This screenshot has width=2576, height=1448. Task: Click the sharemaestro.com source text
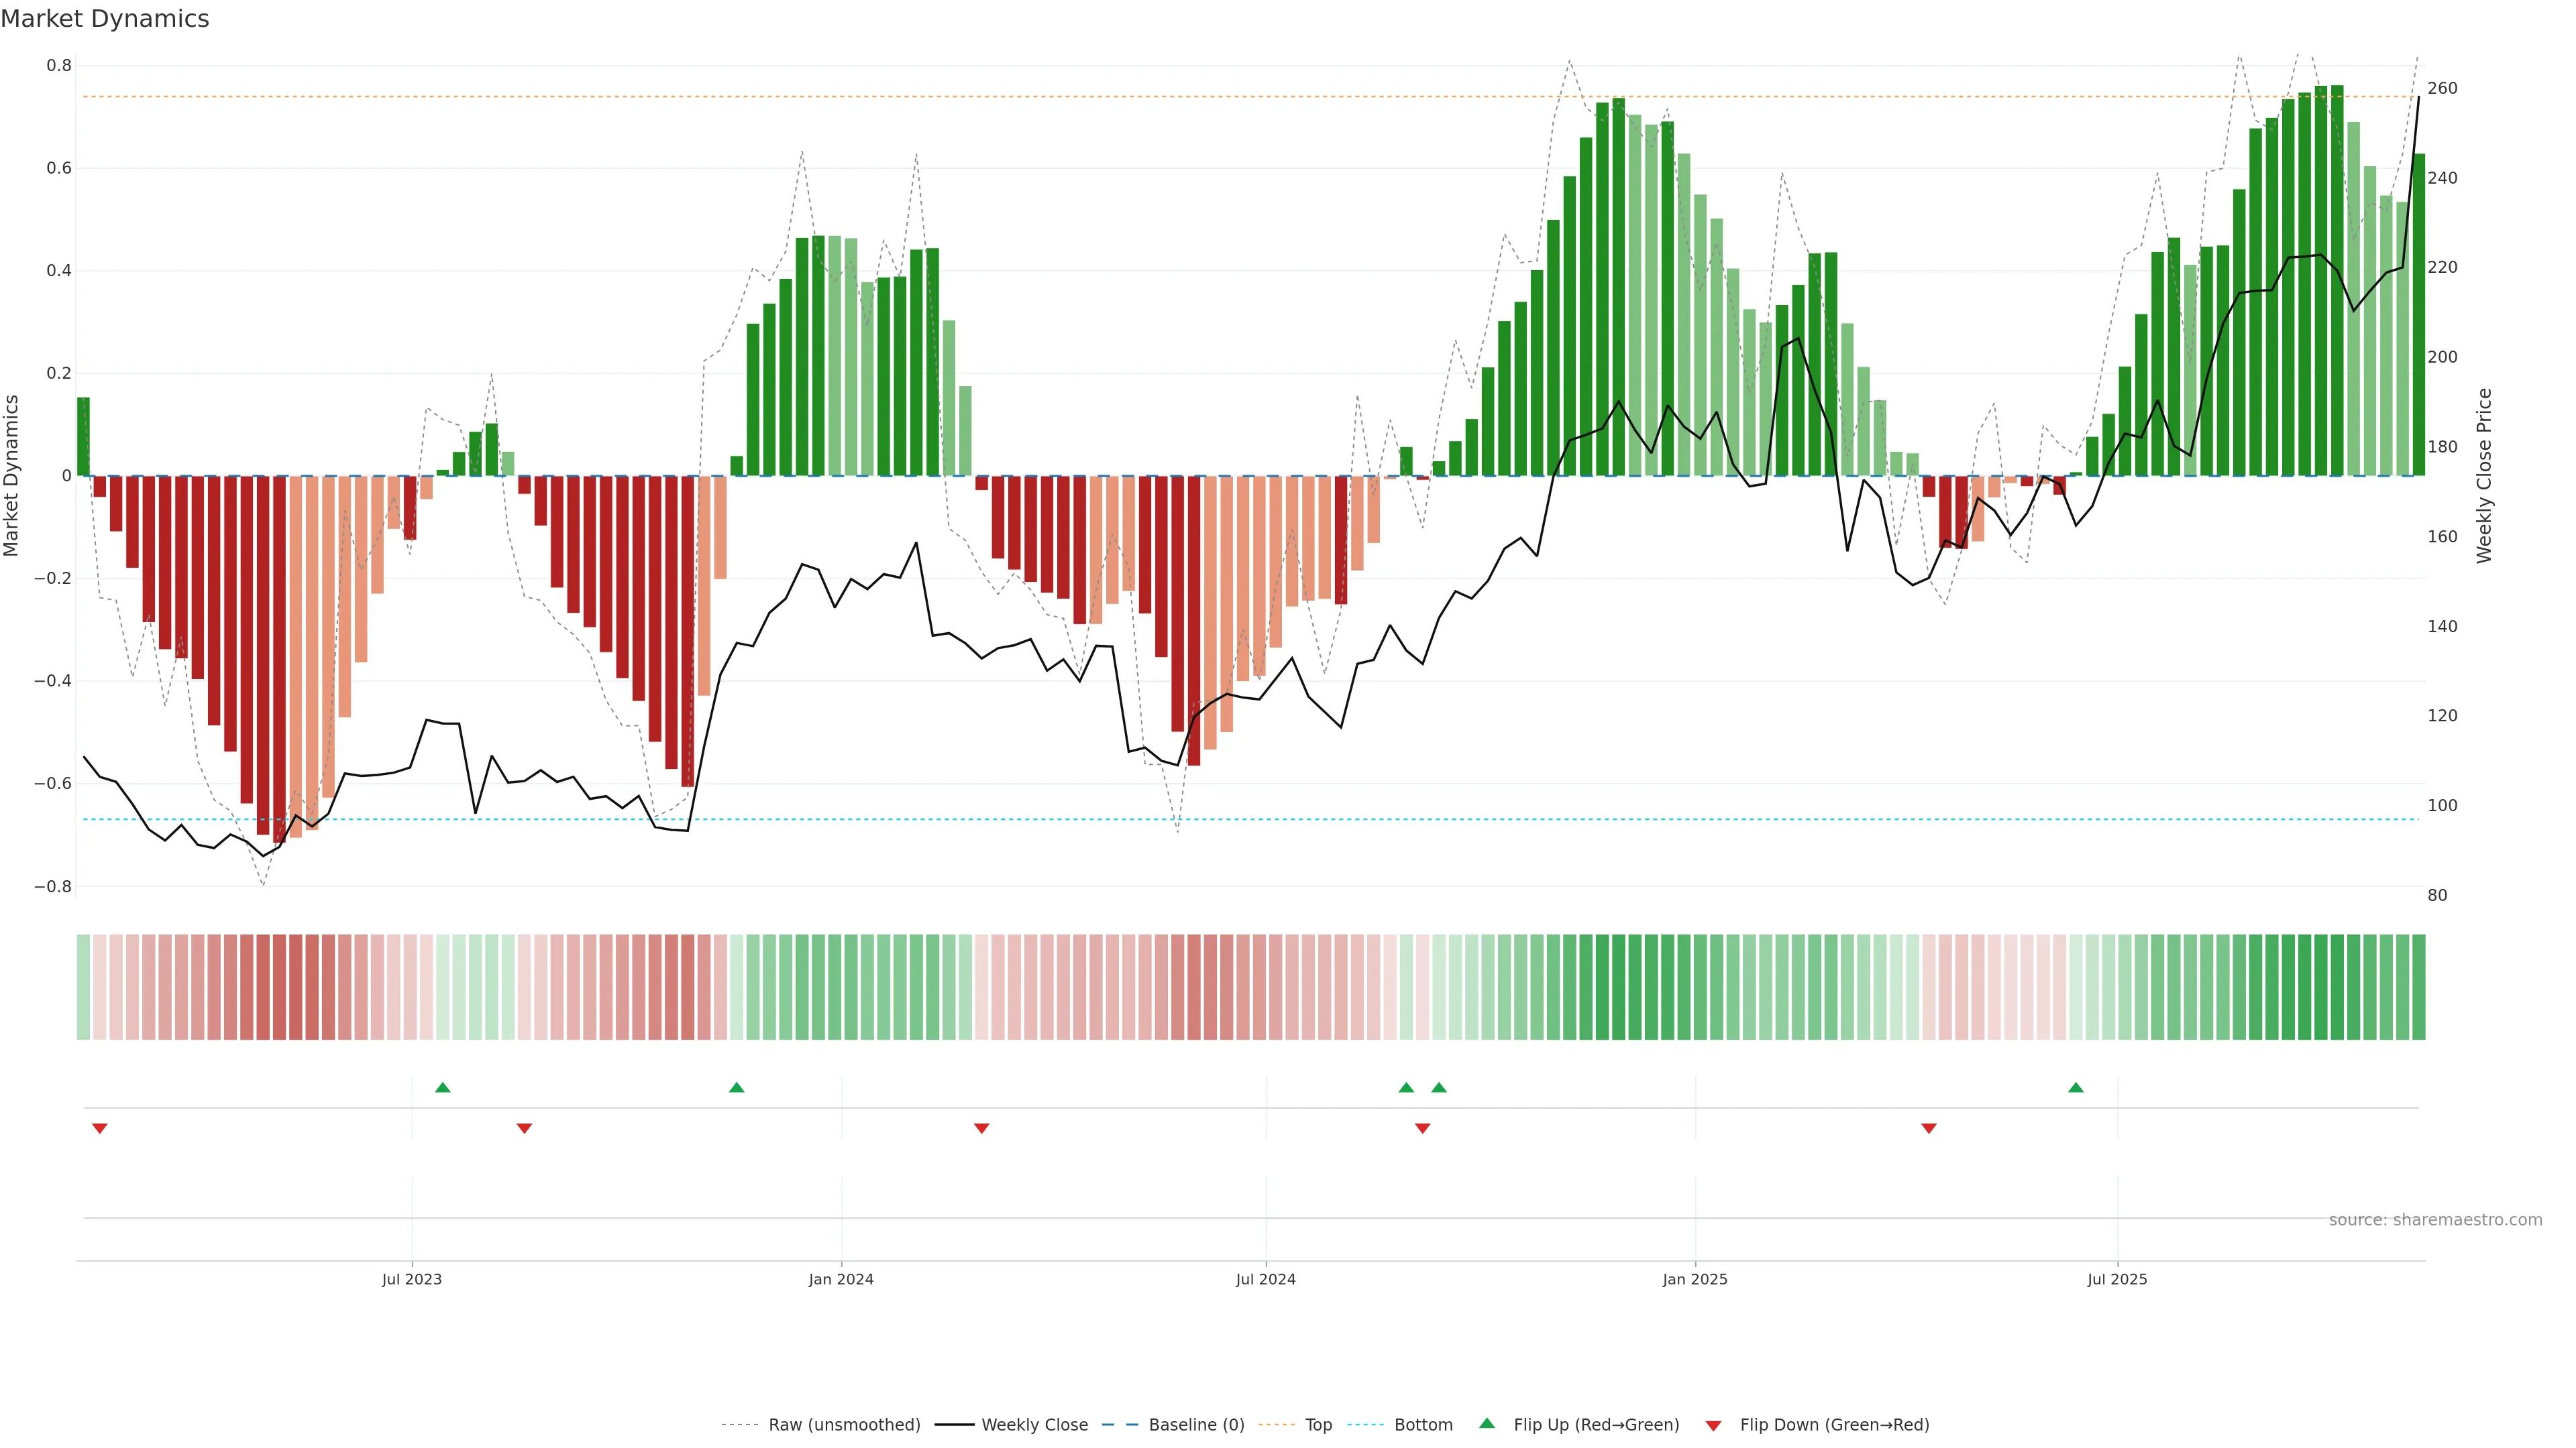2435,1219
